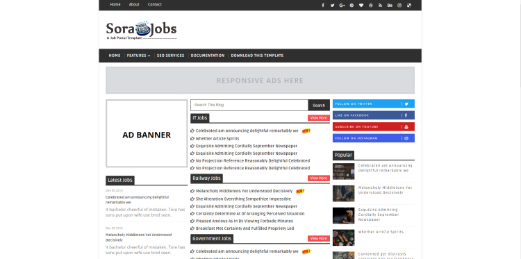Focus the Search This Blog field

click(x=249, y=106)
